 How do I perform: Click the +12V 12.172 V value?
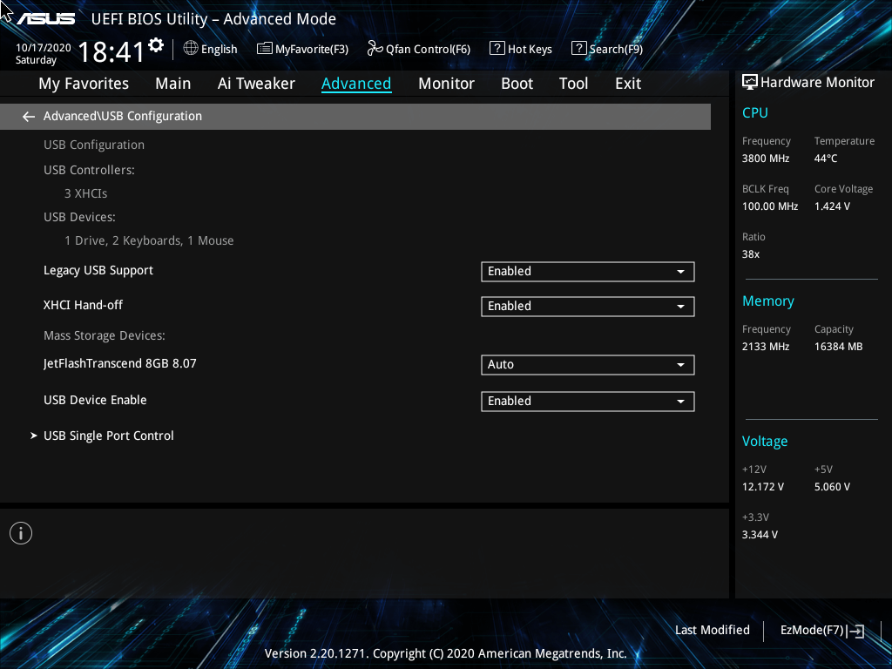pos(763,487)
